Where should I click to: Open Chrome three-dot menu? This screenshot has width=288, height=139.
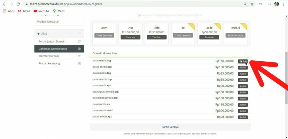click(x=283, y=4)
